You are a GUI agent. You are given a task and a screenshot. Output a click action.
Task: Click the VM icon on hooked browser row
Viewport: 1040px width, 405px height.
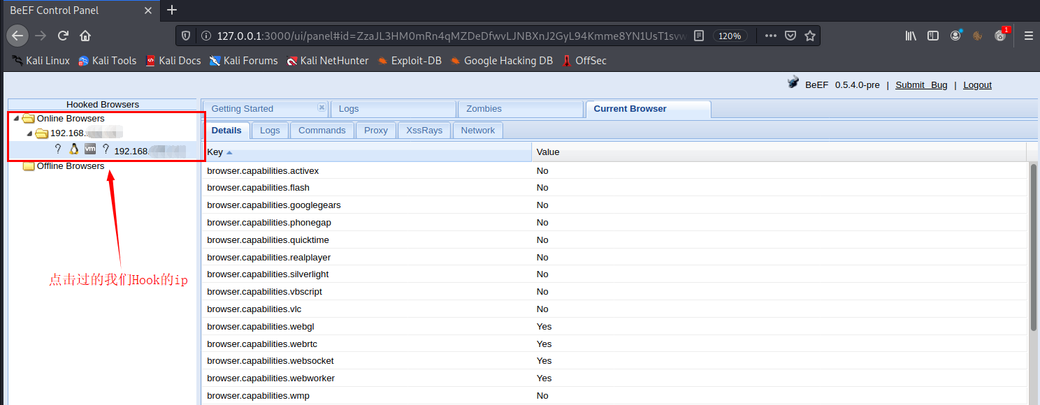(x=90, y=149)
